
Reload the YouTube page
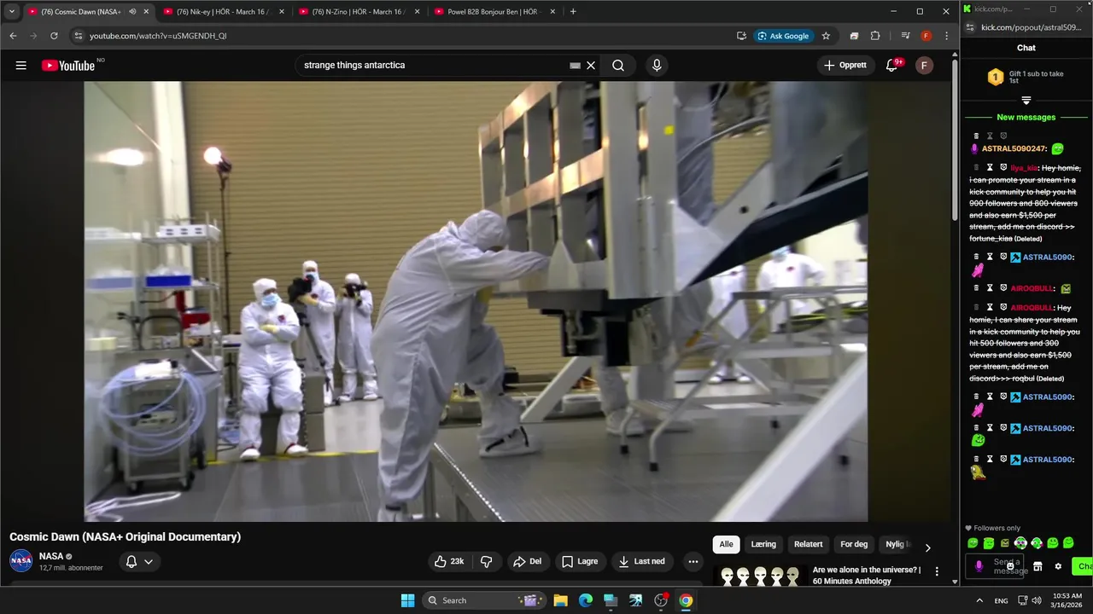pos(54,36)
